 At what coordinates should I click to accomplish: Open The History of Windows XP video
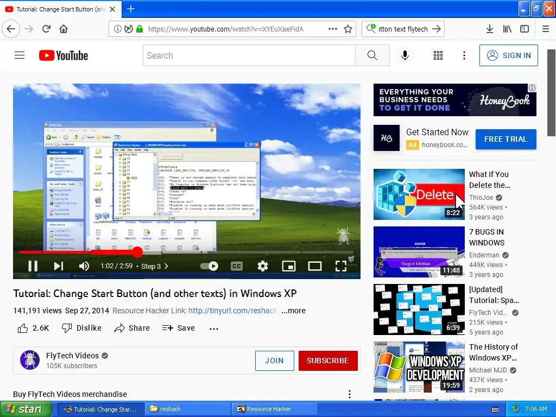[493, 352]
